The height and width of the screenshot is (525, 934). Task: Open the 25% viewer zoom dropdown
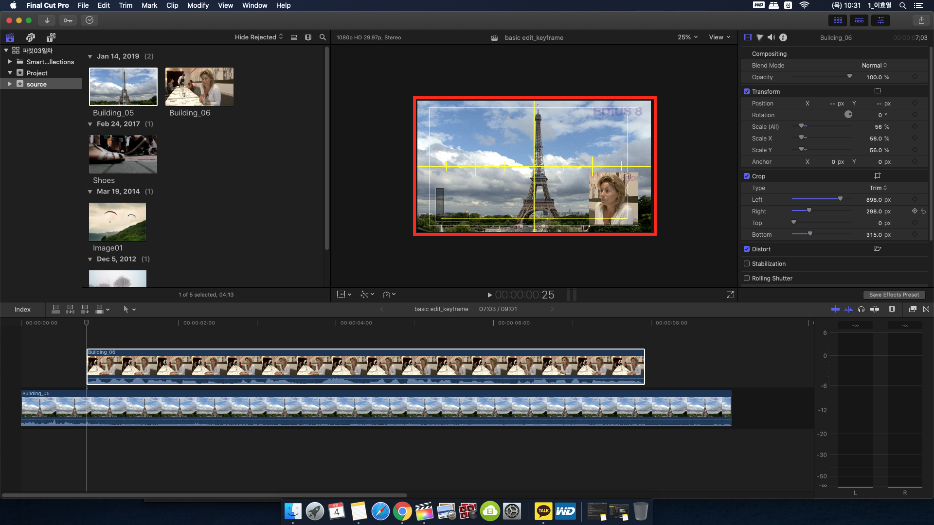[687, 37]
